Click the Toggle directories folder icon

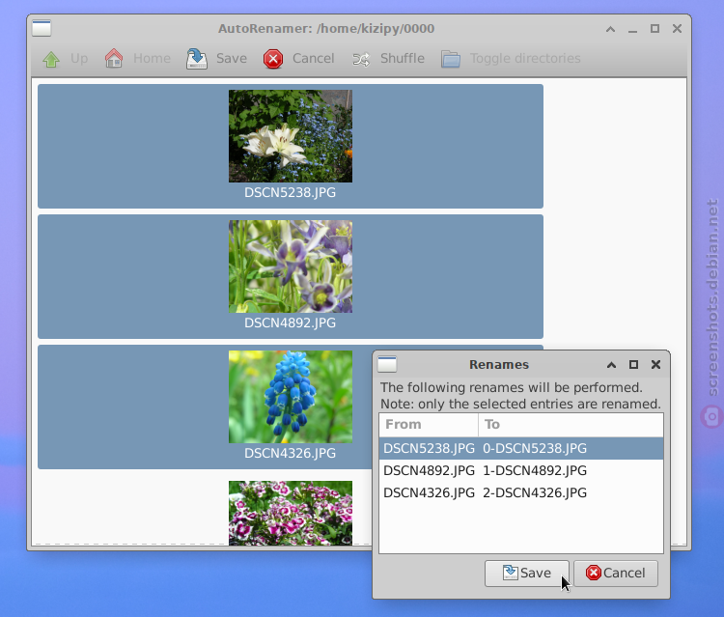(451, 59)
